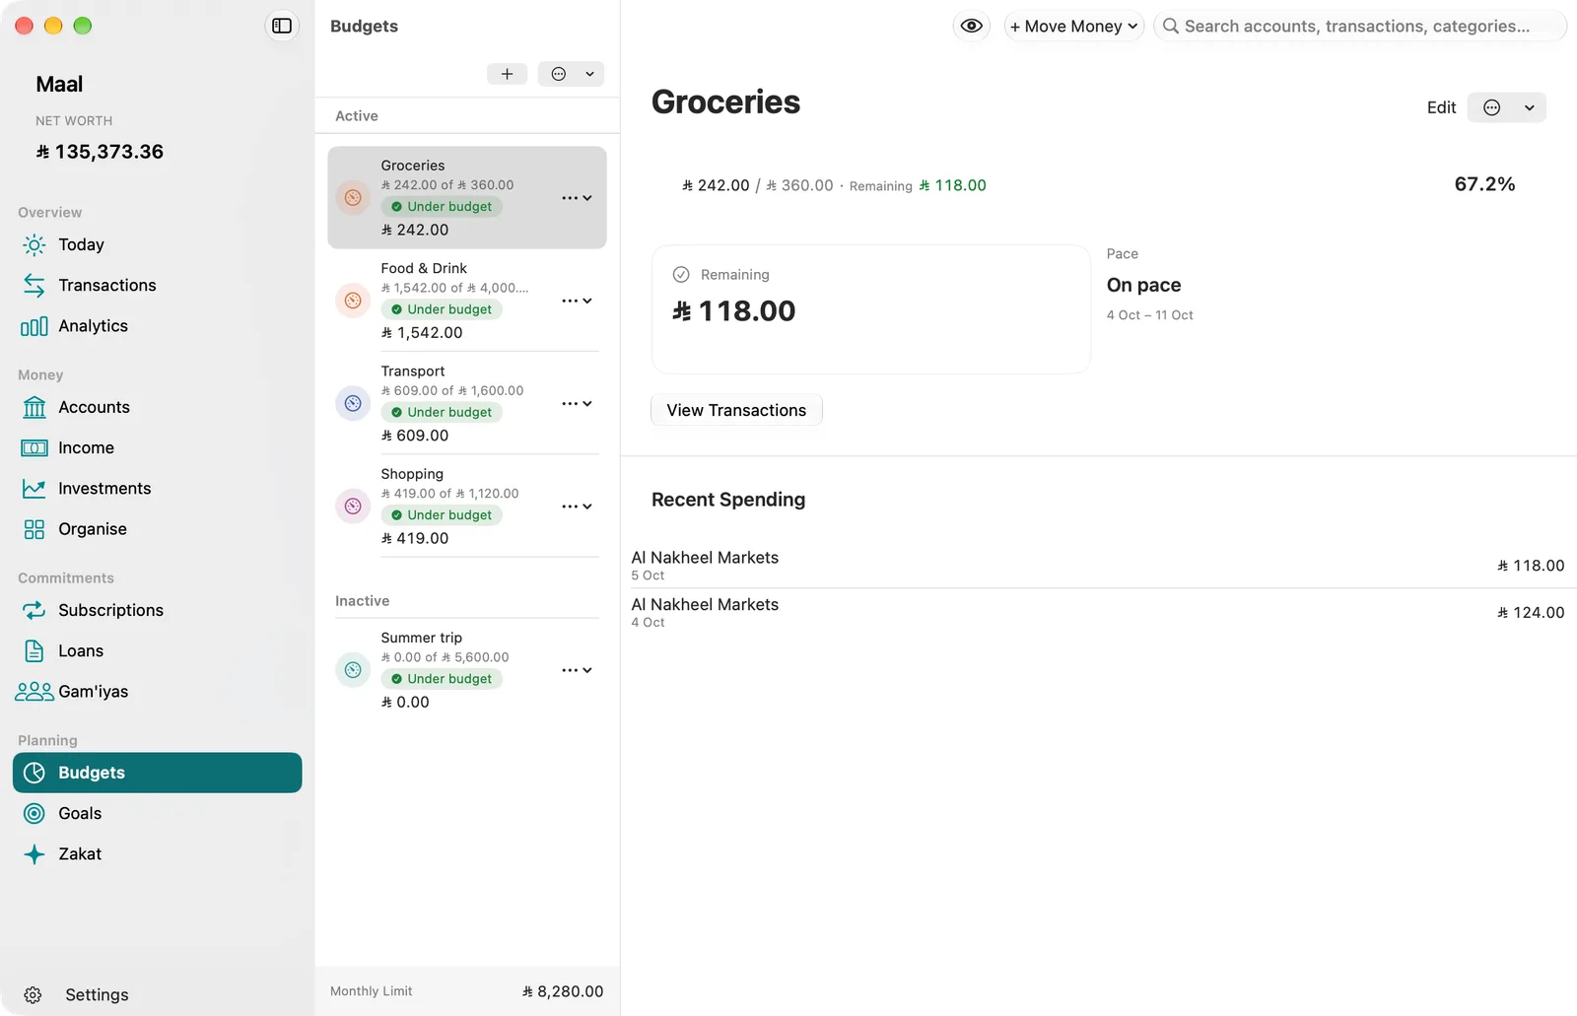Click search accounts input field
1577x1016 pixels.
pos(1360,26)
